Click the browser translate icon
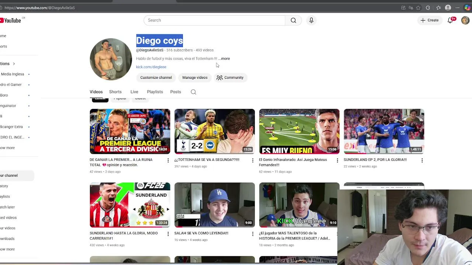Screen dimensions: 472x265 coord(411,8)
